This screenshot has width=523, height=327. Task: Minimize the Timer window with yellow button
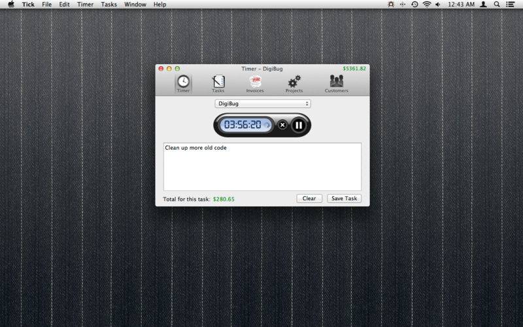(169, 69)
